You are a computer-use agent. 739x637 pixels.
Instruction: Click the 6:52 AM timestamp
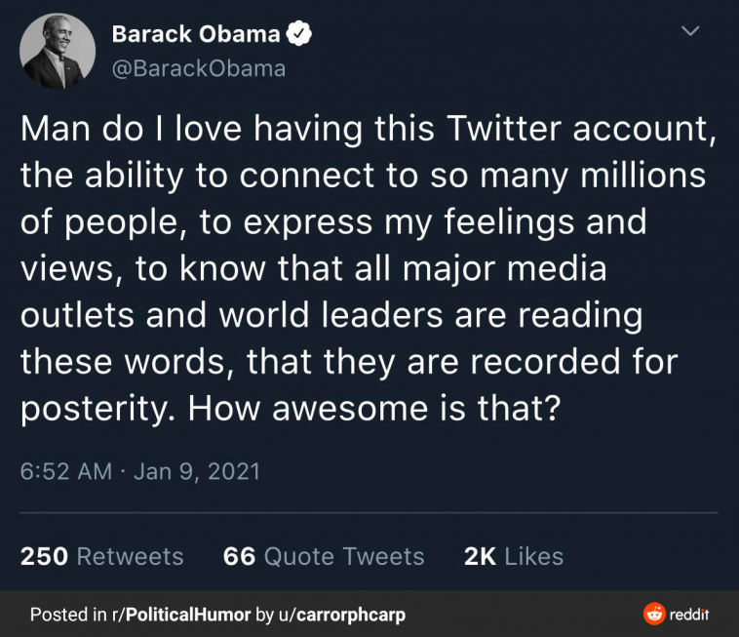(66, 472)
